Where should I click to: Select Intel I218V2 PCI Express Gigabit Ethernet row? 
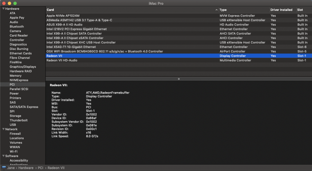179,29
